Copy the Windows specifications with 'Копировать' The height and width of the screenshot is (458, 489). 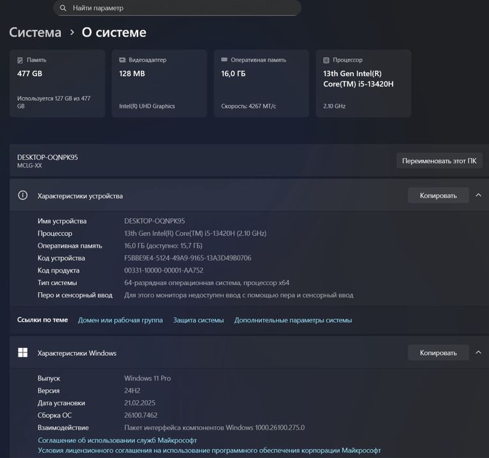[438, 353]
